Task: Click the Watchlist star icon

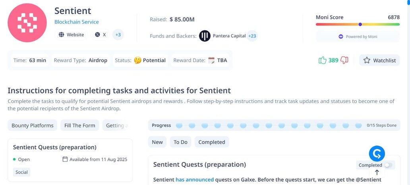Action: tap(367, 60)
